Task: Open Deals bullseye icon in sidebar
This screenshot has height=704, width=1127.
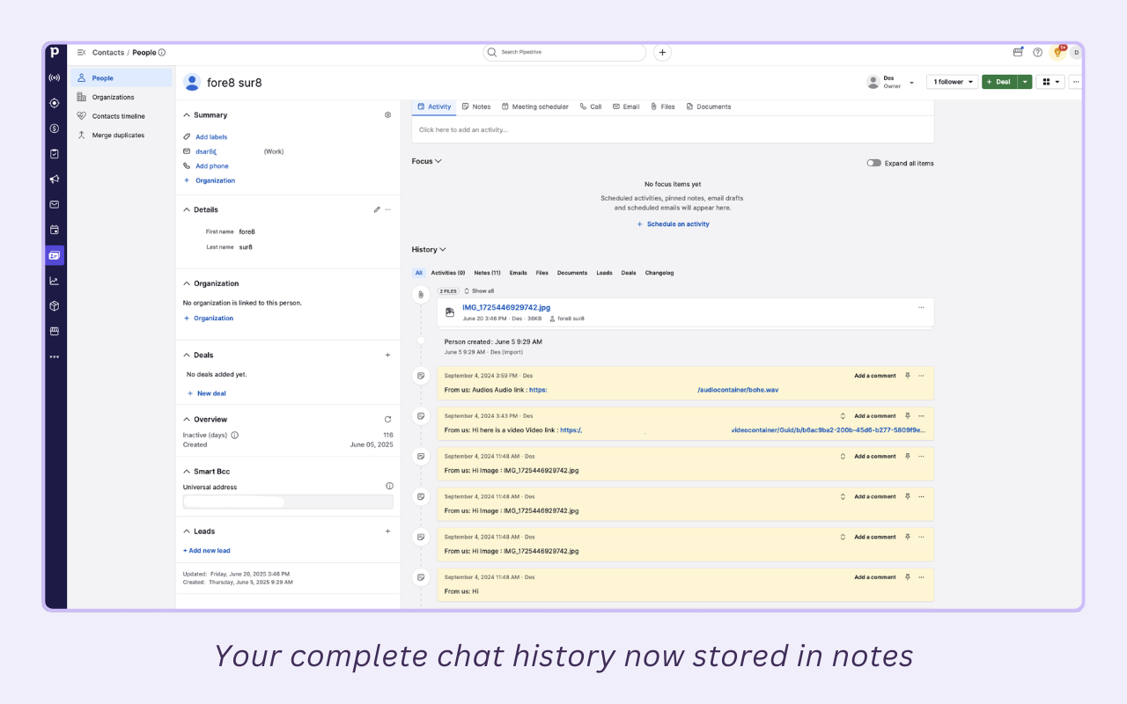Action: (54, 102)
